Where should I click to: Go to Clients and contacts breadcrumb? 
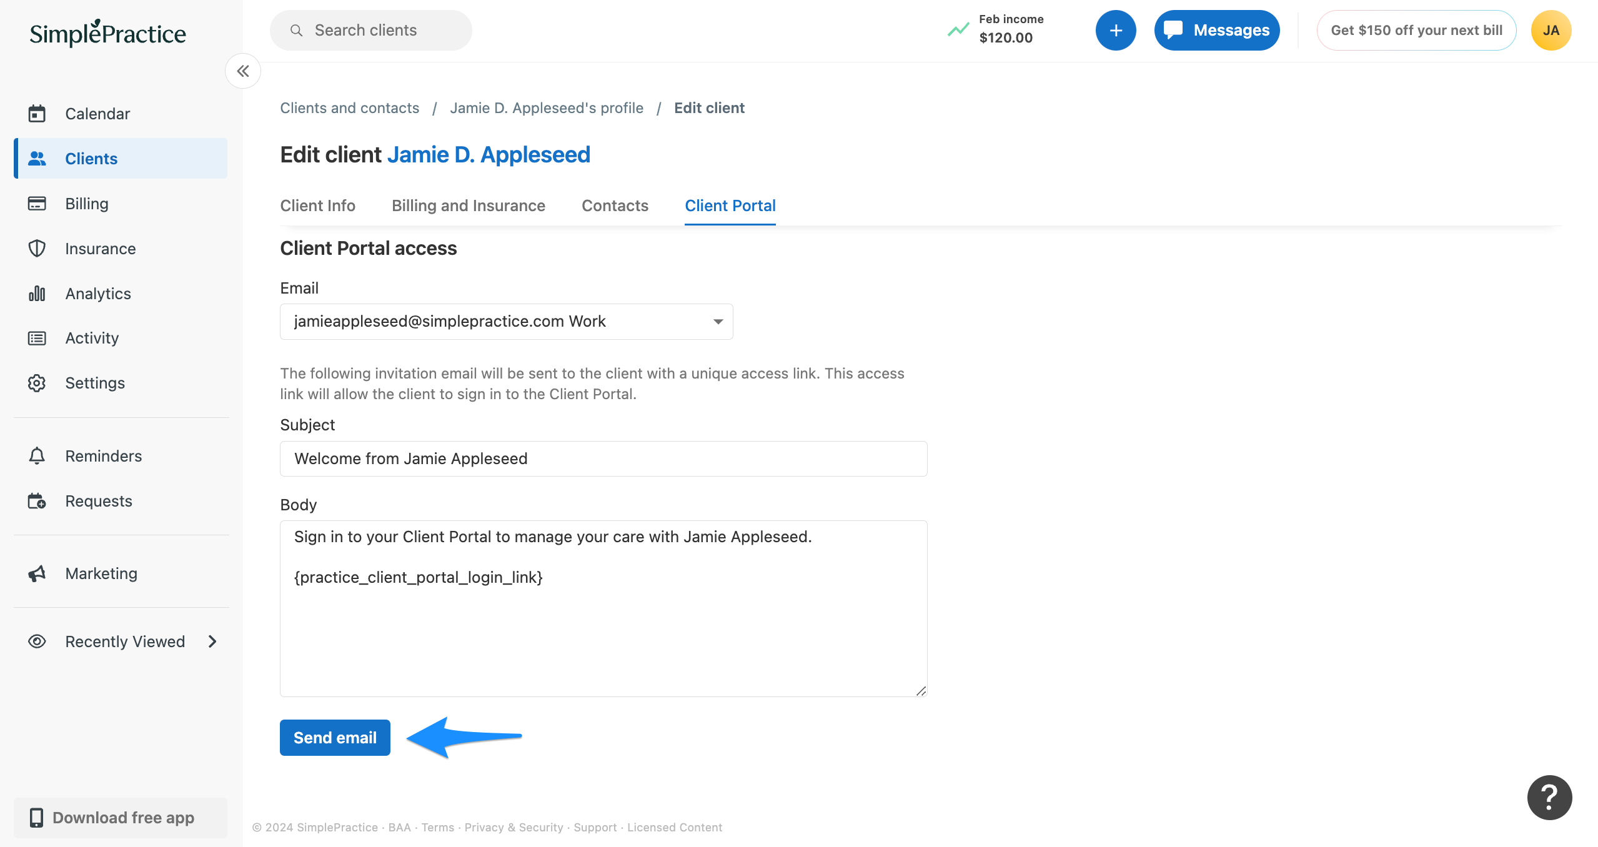[x=350, y=108]
